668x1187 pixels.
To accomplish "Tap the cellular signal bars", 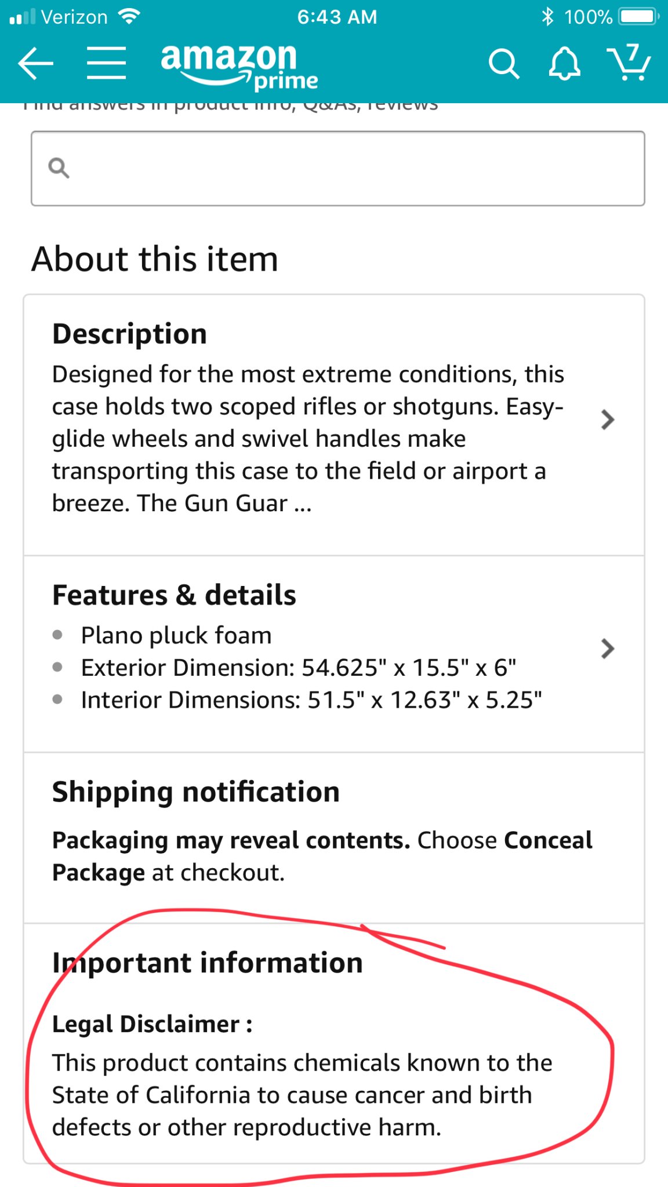I will point(23,17).
